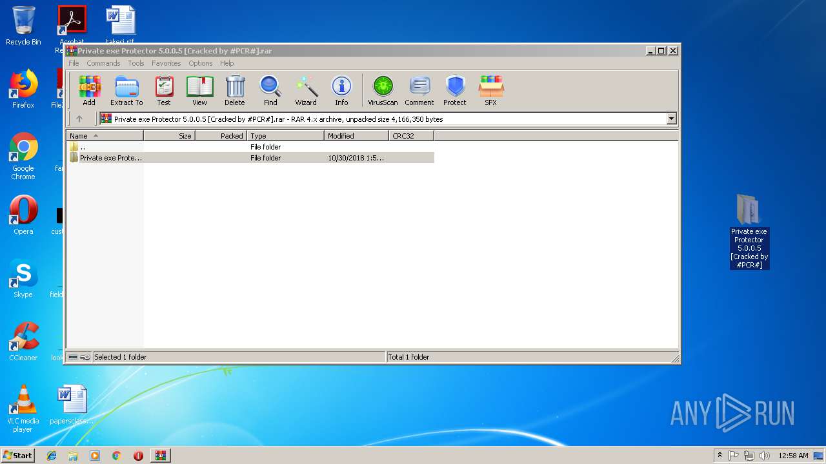The width and height of the screenshot is (826, 464).
Task: Click the Action Center flag icon
Action: 734,456
